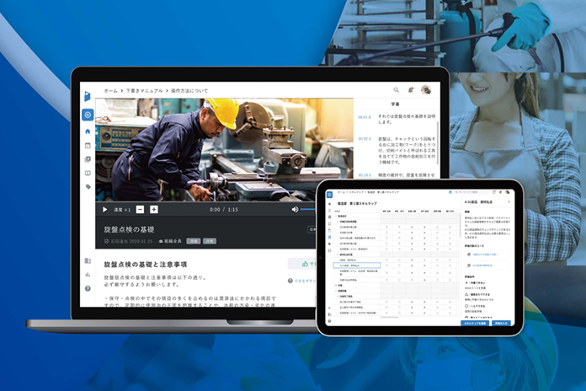Screen dimensions: 586x391
Task: Open the user profile avatar on laptop
Action: pyautogui.click(x=426, y=89)
